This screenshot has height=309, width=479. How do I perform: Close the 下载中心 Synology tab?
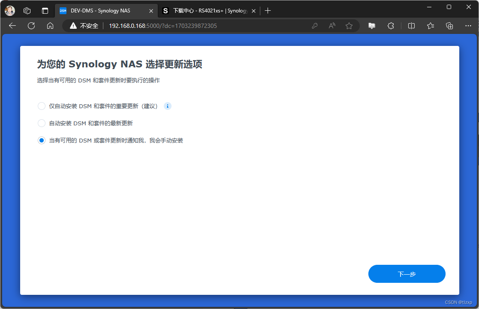click(253, 11)
